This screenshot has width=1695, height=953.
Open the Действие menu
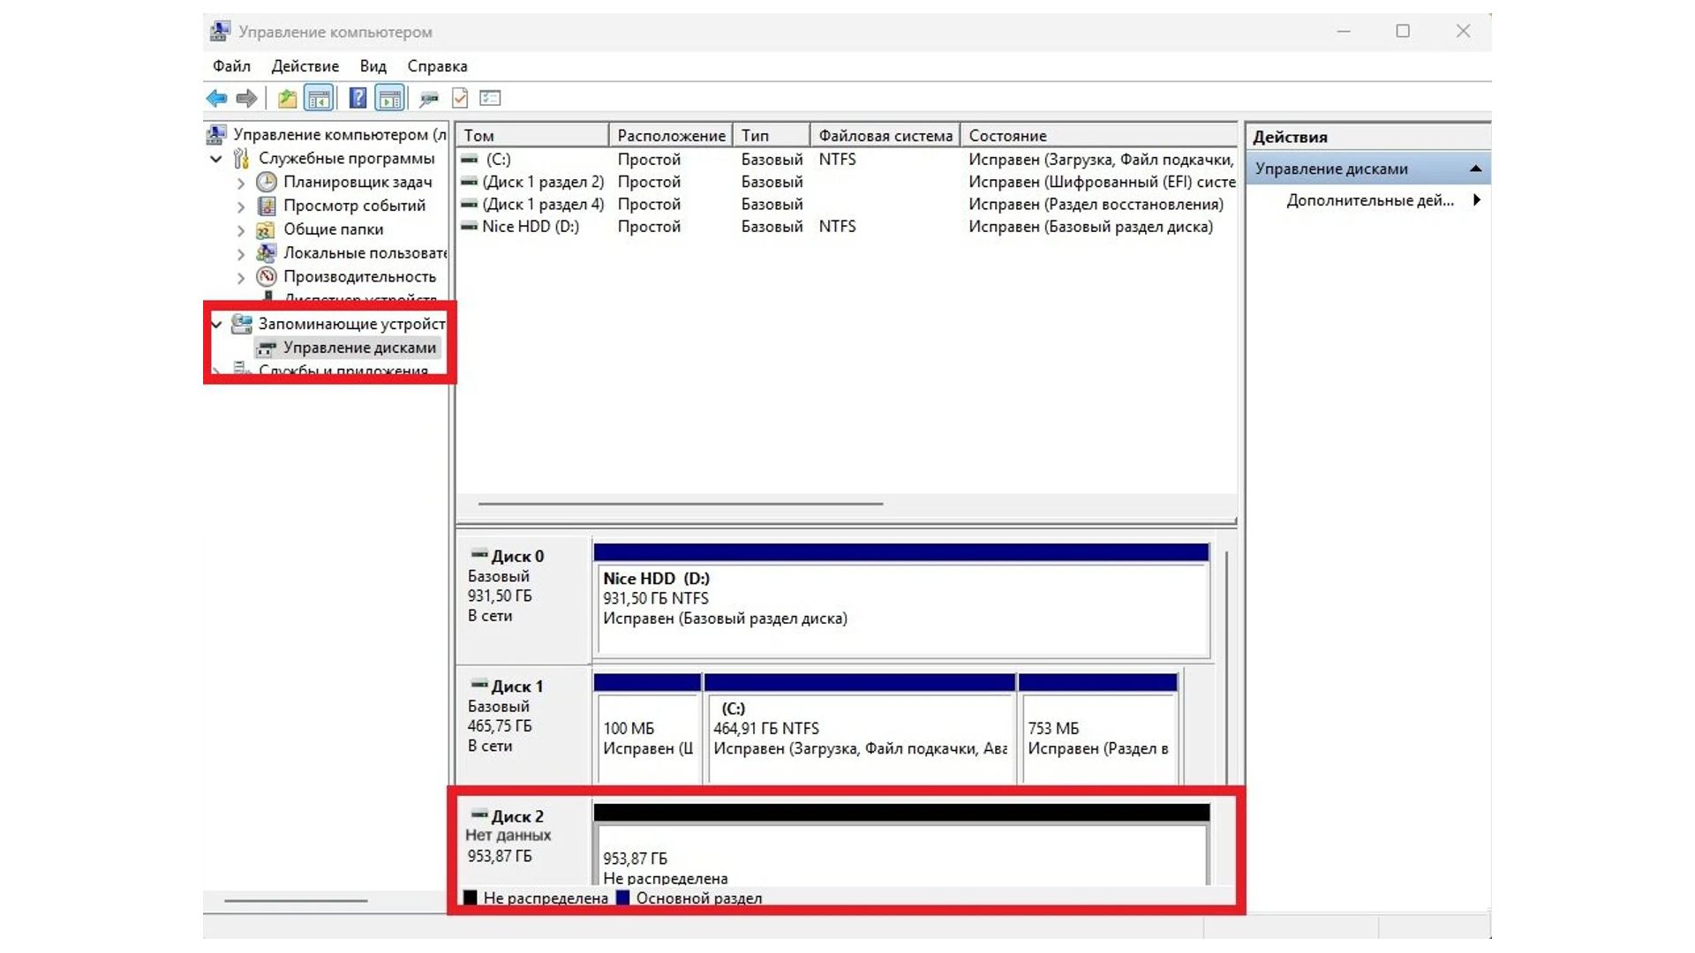coord(305,66)
